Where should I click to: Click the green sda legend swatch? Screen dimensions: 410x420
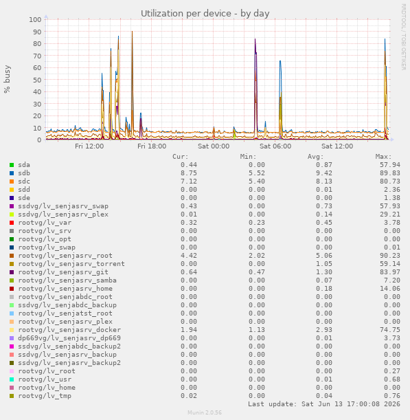click(x=12, y=165)
